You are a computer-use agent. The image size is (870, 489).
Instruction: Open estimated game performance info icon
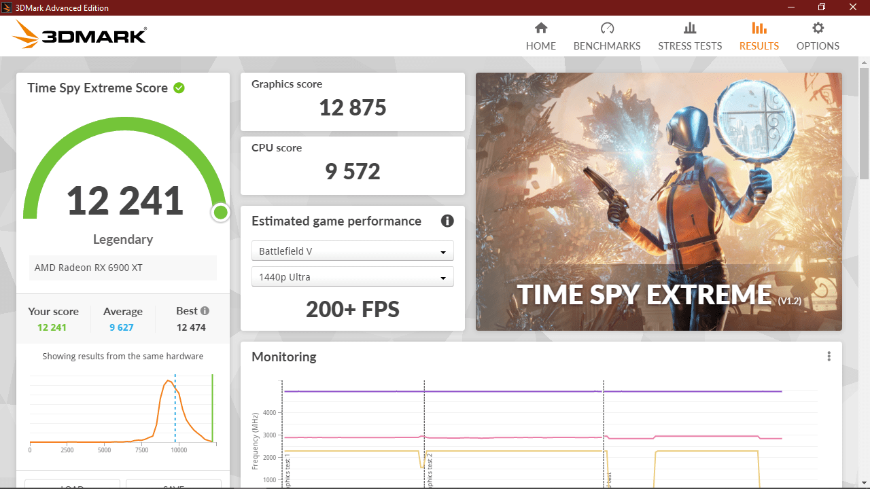click(x=447, y=221)
